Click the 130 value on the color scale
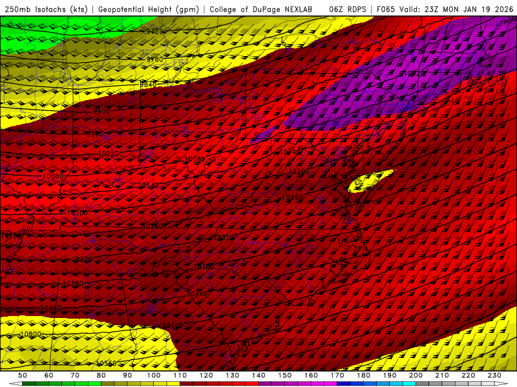Image resolution: width=517 pixels, height=387 pixels. tap(233, 375)
